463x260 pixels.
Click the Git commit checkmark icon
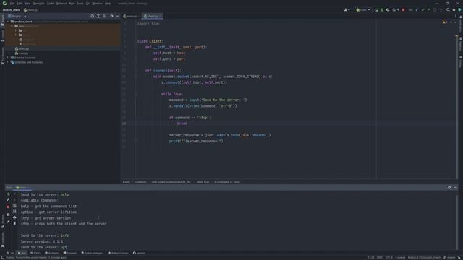tap(422, 10)
